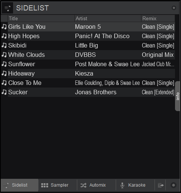Sort list by Title column header
Screen dimensions: 181x193
(41, 18)
